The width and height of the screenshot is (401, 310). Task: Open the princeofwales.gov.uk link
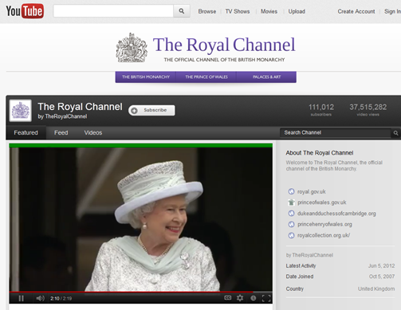[x=322, y=202]
